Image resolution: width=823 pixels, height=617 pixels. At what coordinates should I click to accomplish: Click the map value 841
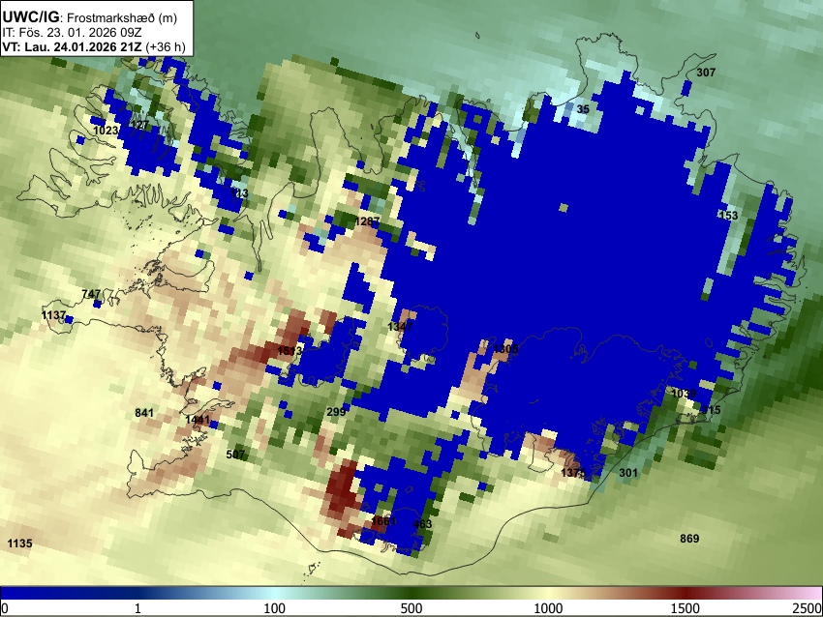pyautogui.click(x=144, y=413)
